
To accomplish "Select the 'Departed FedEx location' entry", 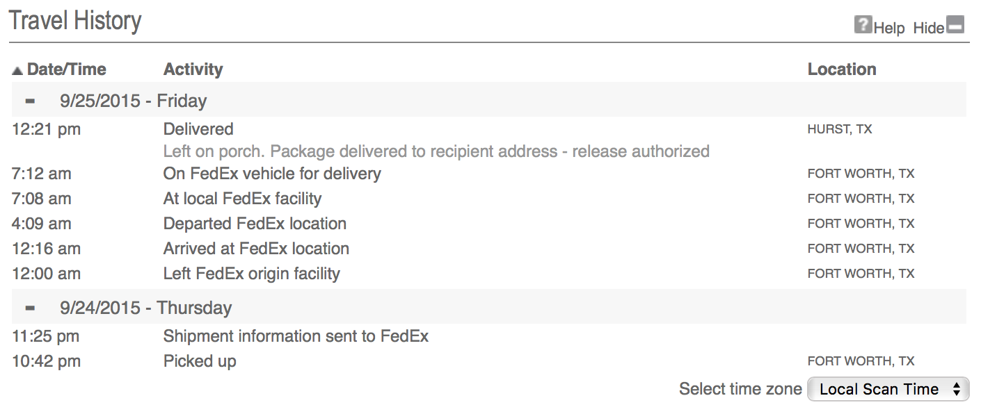I will click(255, 224).
